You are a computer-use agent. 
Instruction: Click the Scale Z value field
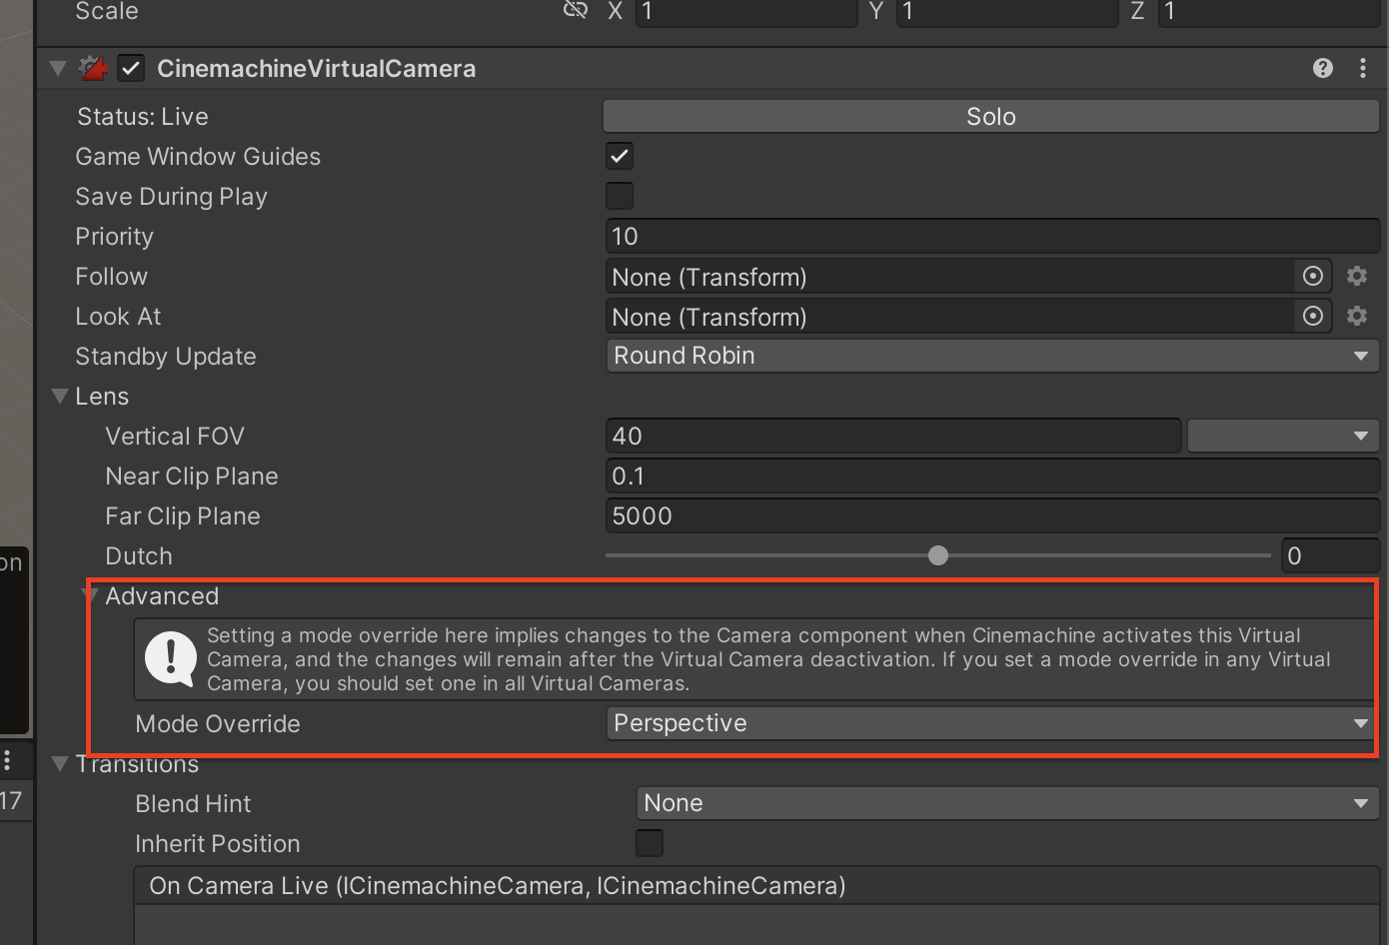pos(1268,12)
